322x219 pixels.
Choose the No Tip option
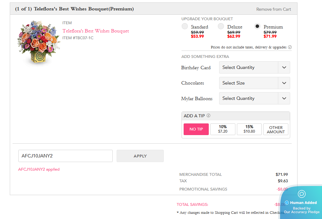(196, 129)
